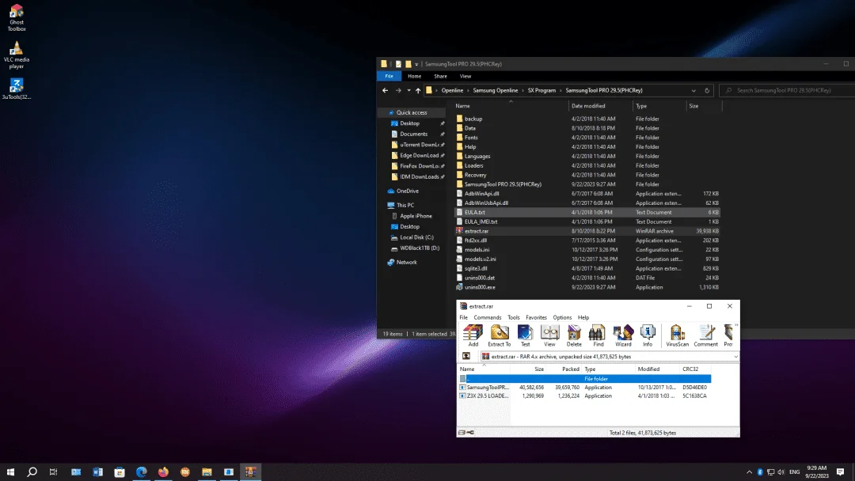Open the Wizard from the WinRAR toolbar
This screenshot has height=481, width=855.
coord(623,335)
